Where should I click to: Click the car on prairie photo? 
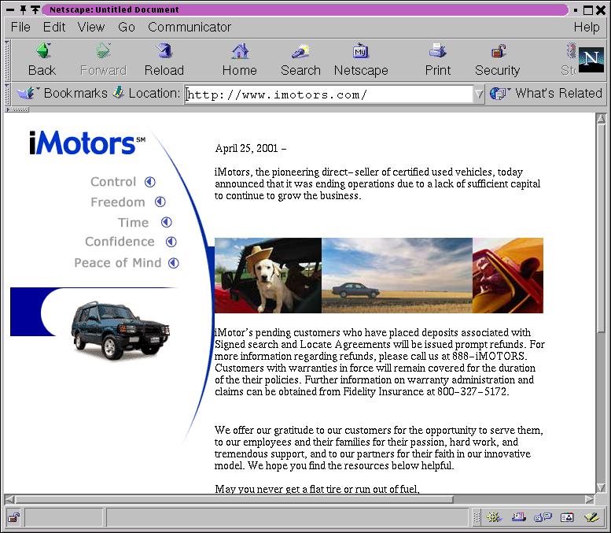pos(397,276)
